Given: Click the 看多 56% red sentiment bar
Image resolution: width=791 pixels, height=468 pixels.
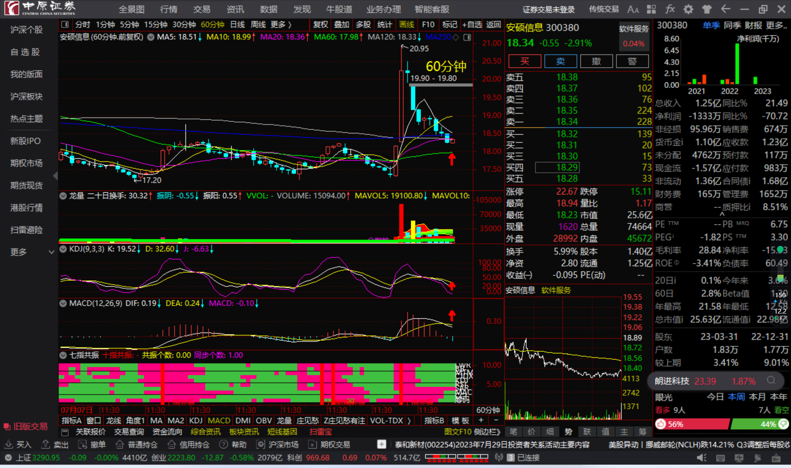Looking at the screenshot, I should pyautogui.click(x=692, y=424).
